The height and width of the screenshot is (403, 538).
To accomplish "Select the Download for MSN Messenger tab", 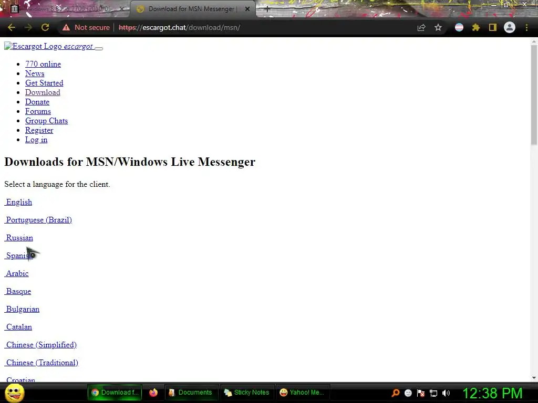I will [x=192, y=9].
